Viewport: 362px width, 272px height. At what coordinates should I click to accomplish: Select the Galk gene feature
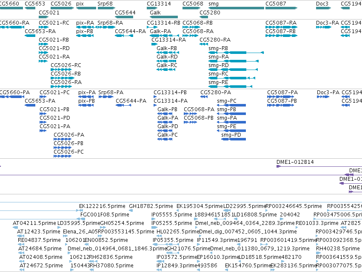pos(164,17)
